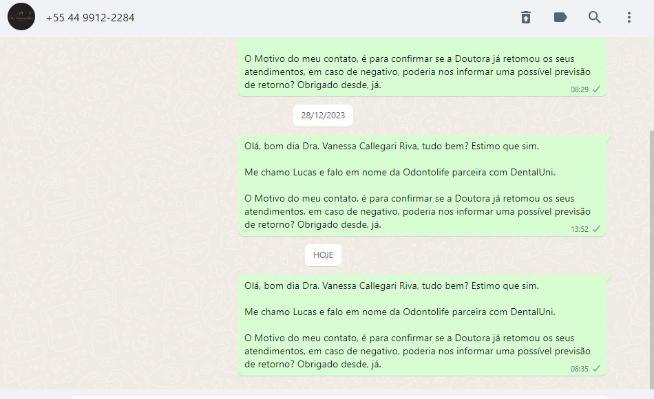Search messages with magnifier icon

[594, 17]
